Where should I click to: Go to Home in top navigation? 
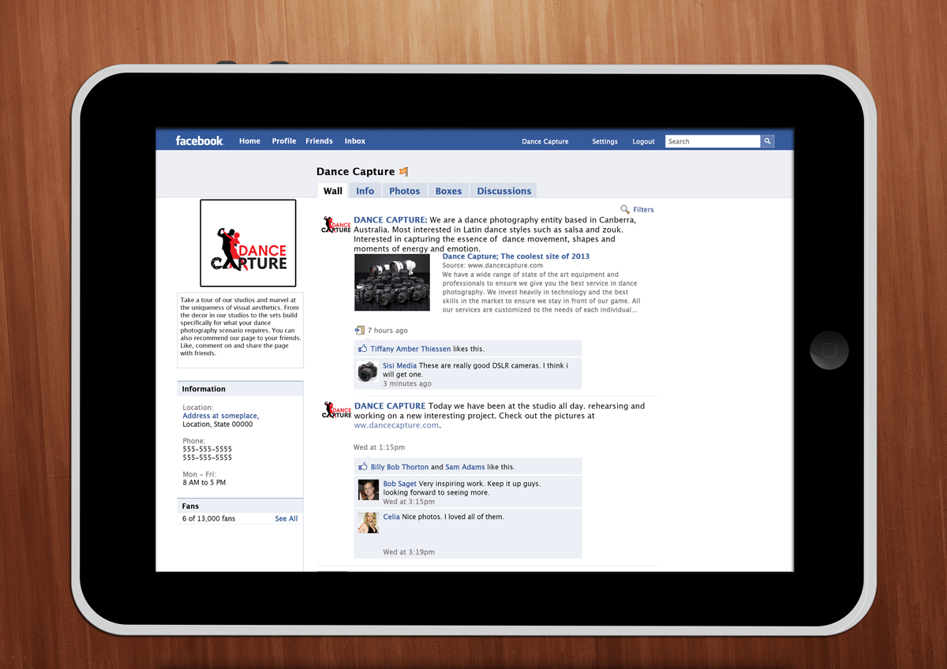coord(249,141)
